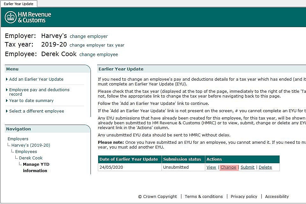Select the change employee link
Image resolution: width=306 pixels, height=204 pixels.
click(x=98, y=55)
